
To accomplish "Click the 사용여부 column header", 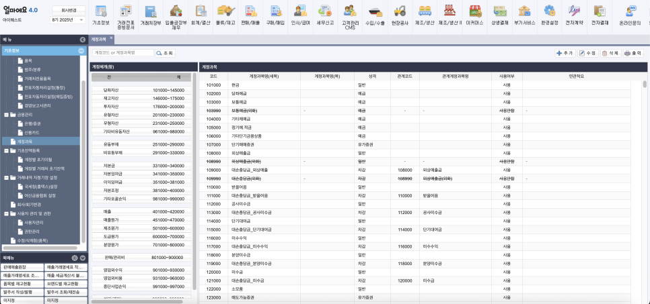I will (x=506, y=77).
